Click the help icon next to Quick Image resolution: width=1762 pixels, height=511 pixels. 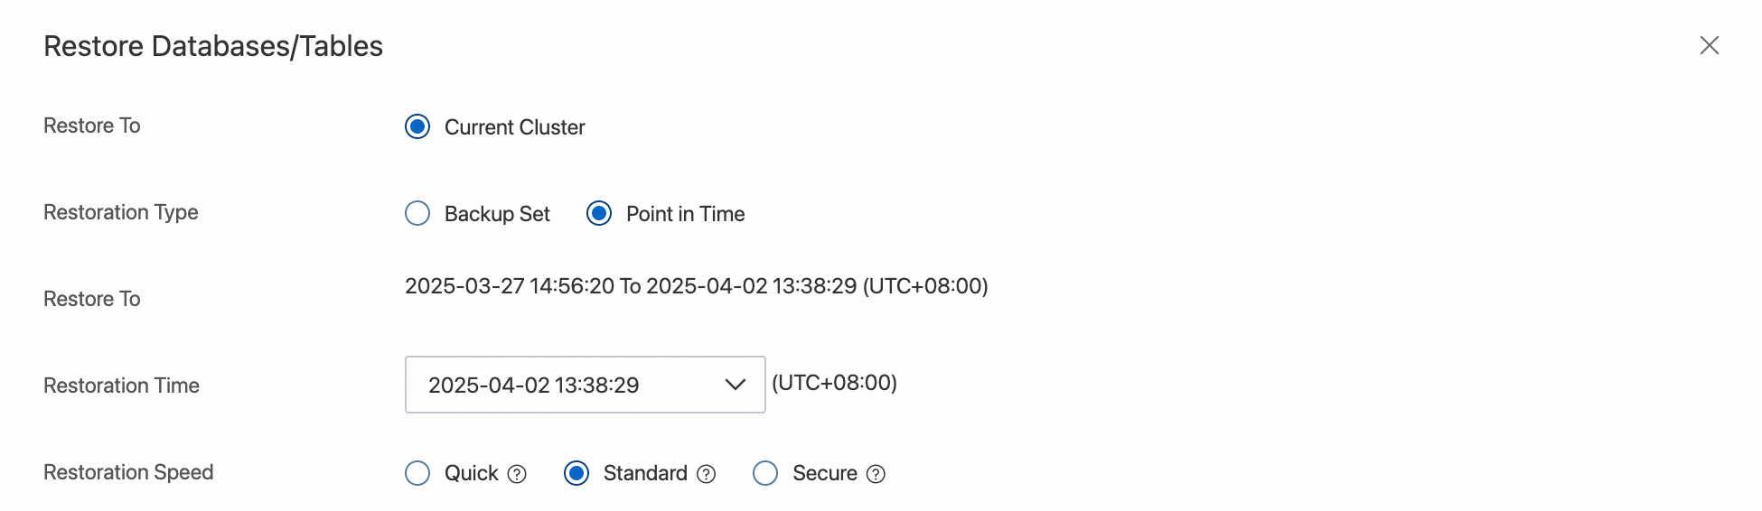(517, 474)
